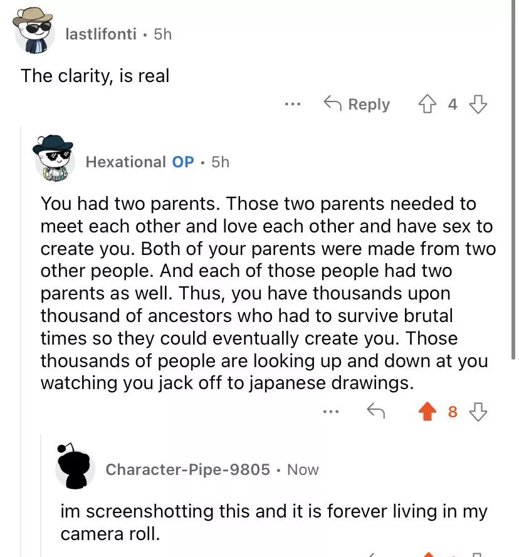Open the three-dot menu on Hexational's comment

coord(331,412)
